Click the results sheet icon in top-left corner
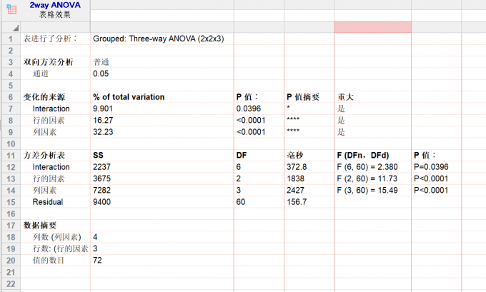 coord(9,9)
